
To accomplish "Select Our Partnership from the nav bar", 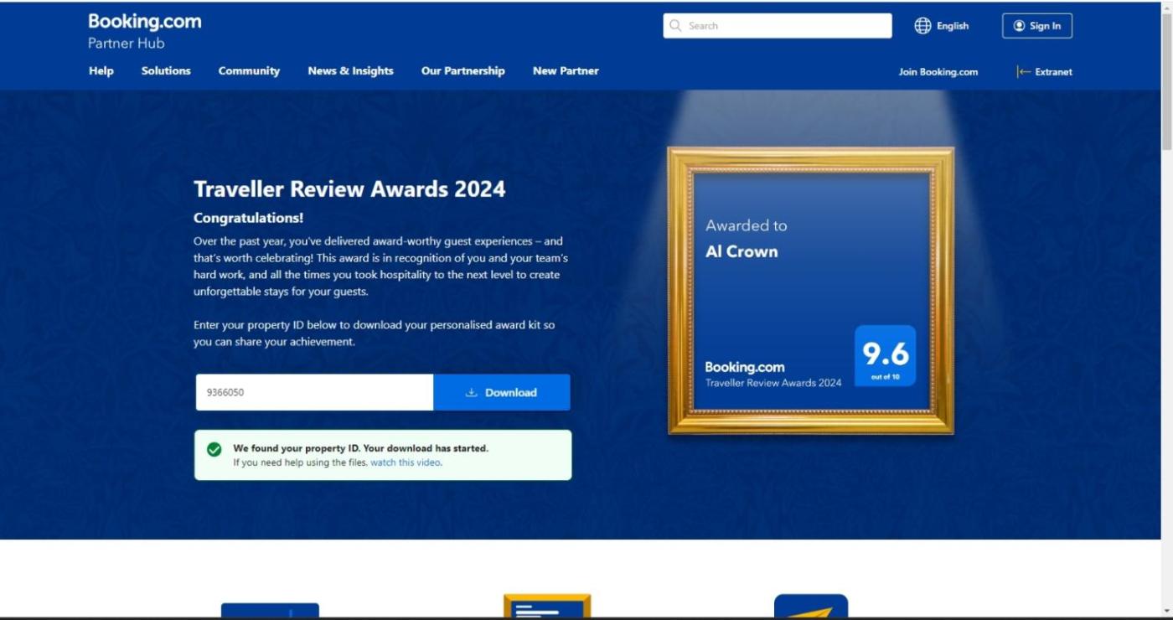I will point(462,71).
